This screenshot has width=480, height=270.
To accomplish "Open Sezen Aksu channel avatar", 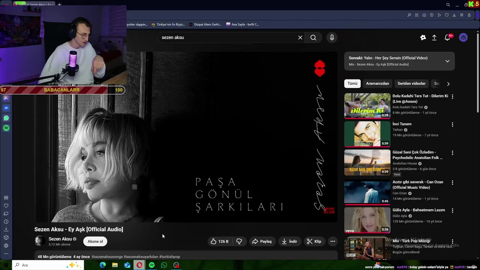I will coord(40,241).
